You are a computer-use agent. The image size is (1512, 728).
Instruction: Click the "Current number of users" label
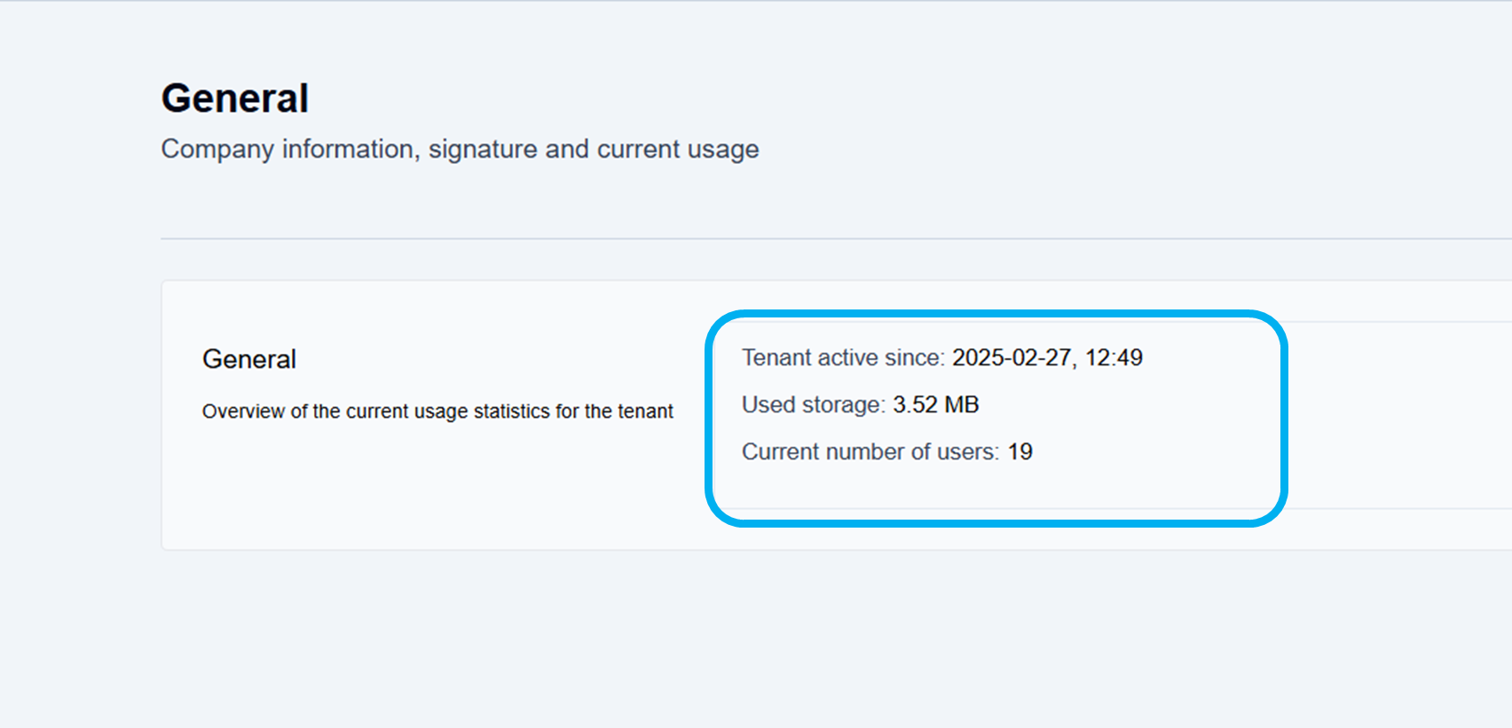(870, 451)
